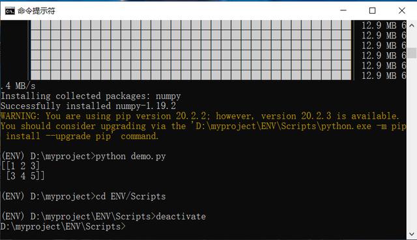This screenshot has width=417, height=240.
Task: Click the yellow WARNING pip version line
Action: 200,116
